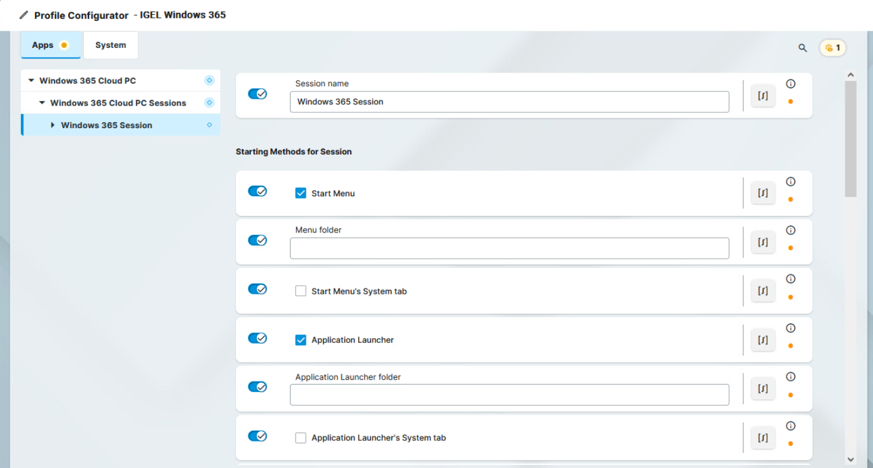
Task: Click the info icon for Application Launcher
Action: pos(791,328)
